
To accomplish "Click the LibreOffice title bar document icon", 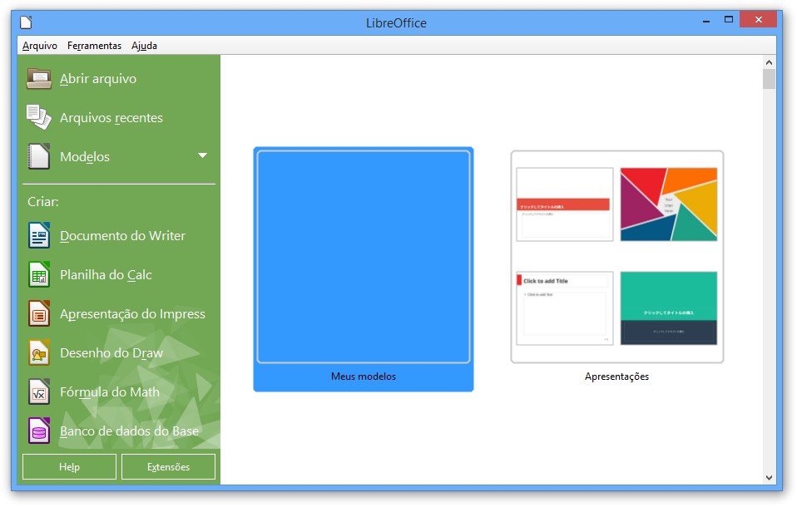I will tap(26, 22).
